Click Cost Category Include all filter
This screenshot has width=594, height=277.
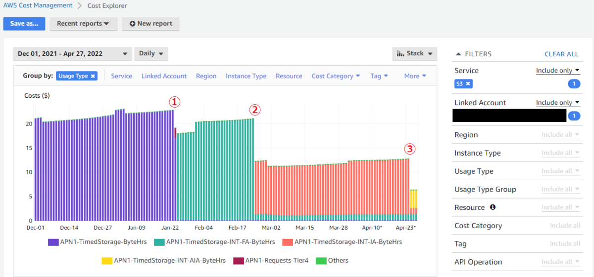[x=565, y=226]
